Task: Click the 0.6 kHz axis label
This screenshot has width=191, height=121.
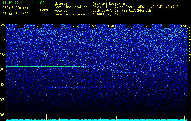Action: [x=3, y=115]
